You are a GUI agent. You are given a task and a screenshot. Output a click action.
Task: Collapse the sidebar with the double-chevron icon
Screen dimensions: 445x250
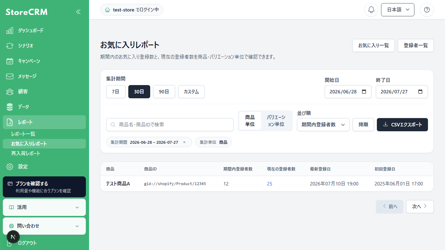point(78,12)
